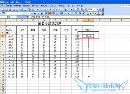Open the 窗口 (Window) menu
This screenshot has height=94, width=130.
[71, 6]
